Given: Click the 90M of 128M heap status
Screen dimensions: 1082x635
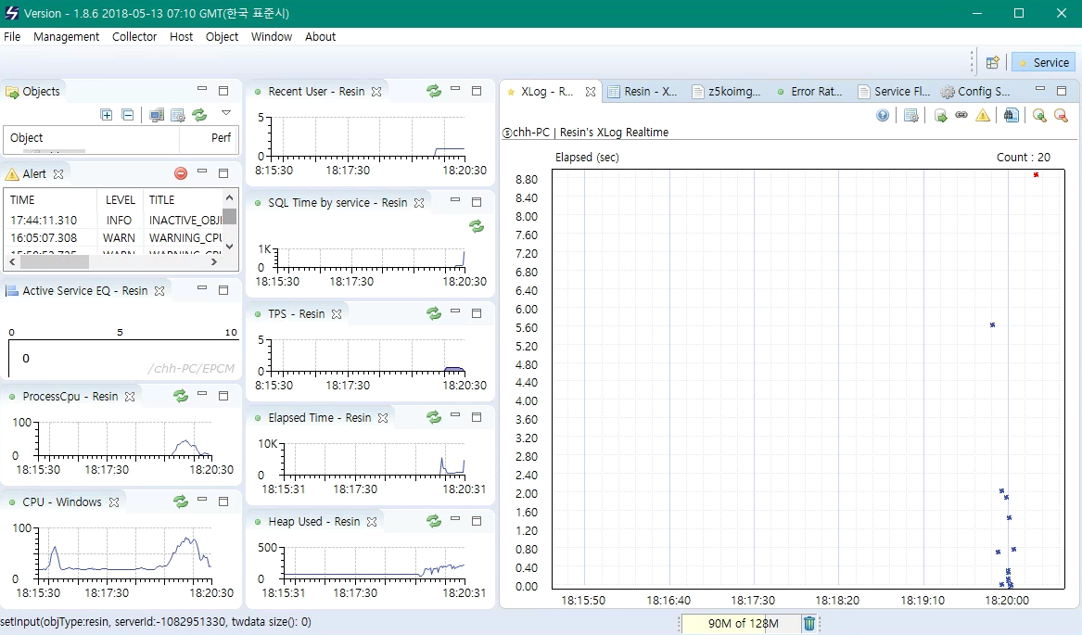Looking at the screenshot, I should [743, 623].
